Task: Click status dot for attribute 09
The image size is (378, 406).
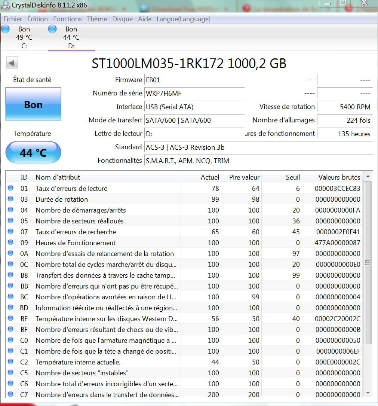Action: [x=10, y=242]
